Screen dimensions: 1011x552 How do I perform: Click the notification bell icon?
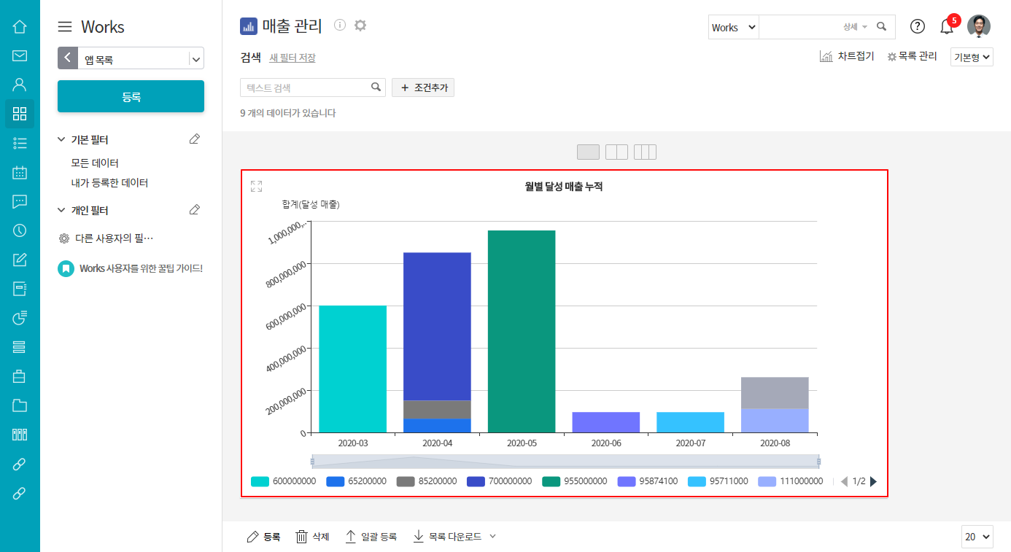coord(947,27)
